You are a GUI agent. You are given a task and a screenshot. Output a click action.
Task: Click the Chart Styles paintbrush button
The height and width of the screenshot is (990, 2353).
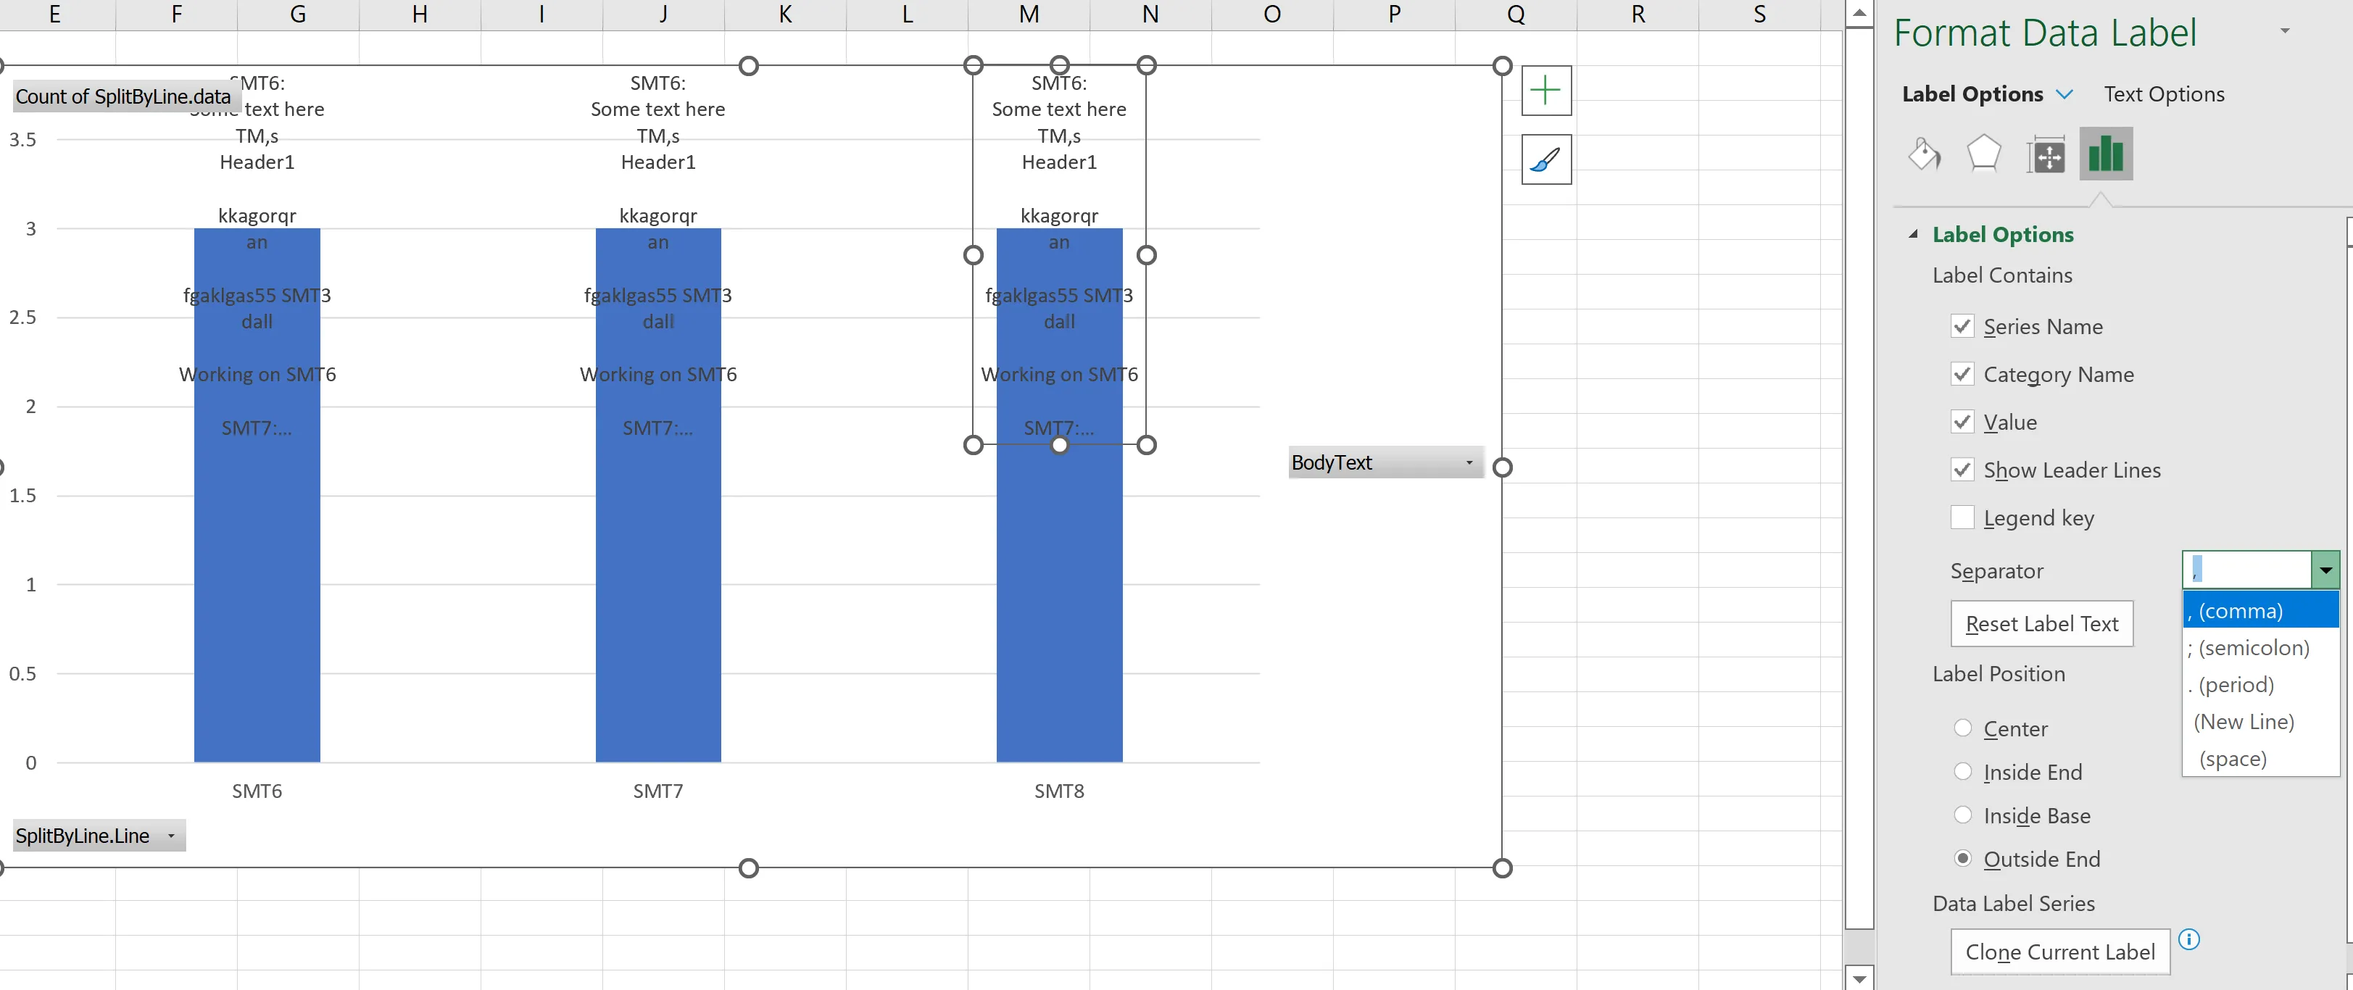click(1545, 160)
